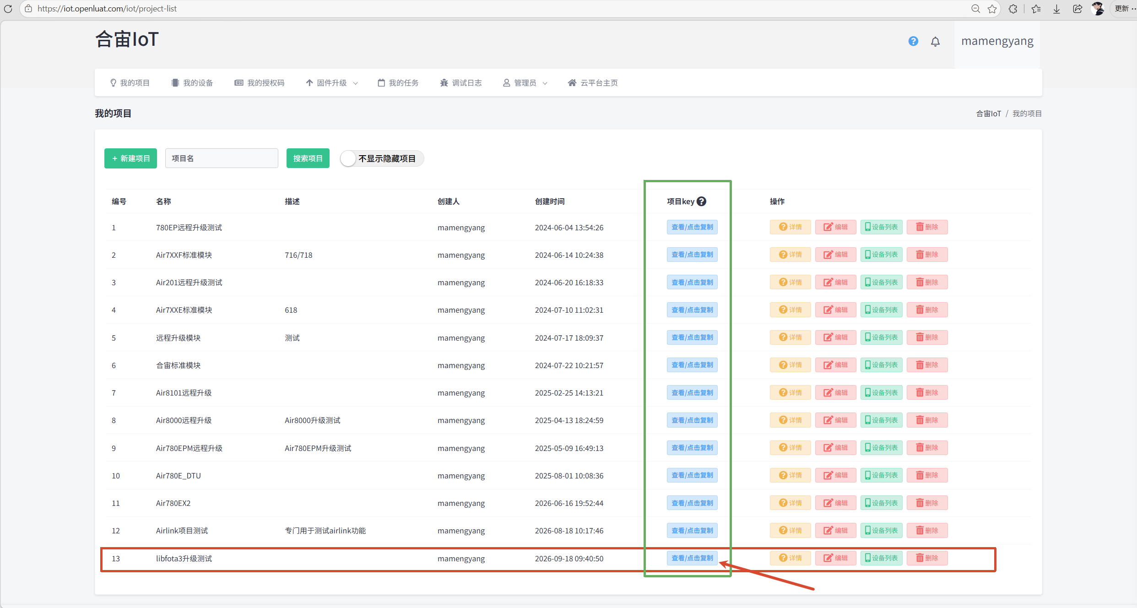
Task: Click 删除 for 远程升级模块 row
Action: click(x=927, y=337)
